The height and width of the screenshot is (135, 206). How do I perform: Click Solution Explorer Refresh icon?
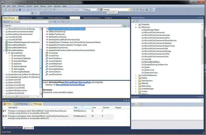(136, 21)
